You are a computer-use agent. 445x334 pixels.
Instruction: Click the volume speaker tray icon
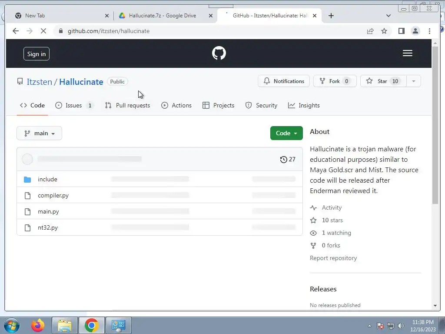coord(401,326)
